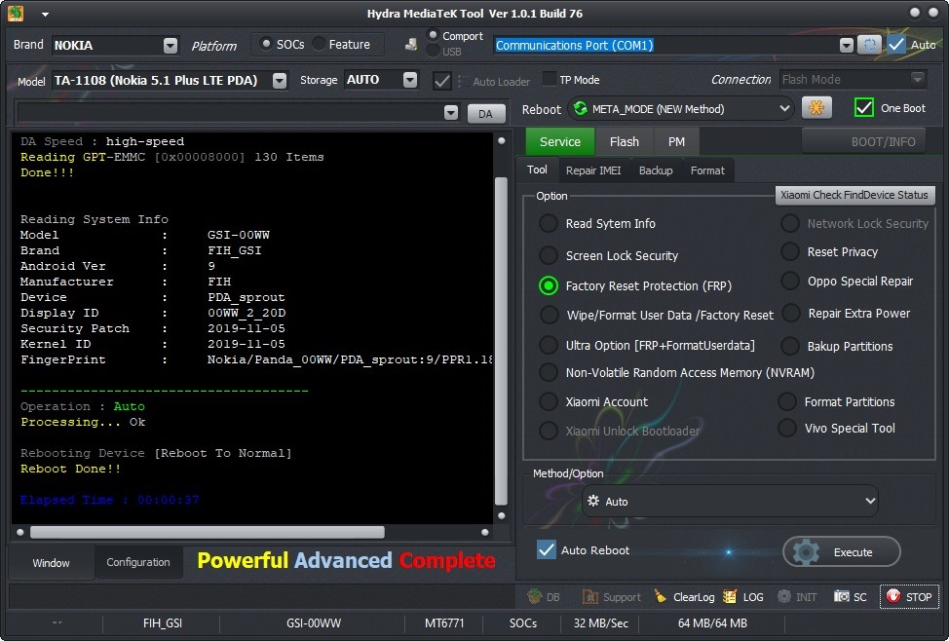Click Xiaomi Check FindDevice Status button
949x641 pixels.
(x=854, y=195)
